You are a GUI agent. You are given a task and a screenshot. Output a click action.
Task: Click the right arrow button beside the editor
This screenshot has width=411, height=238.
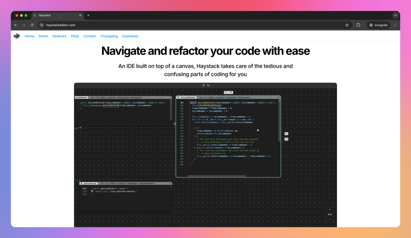(x=286, y=139)
